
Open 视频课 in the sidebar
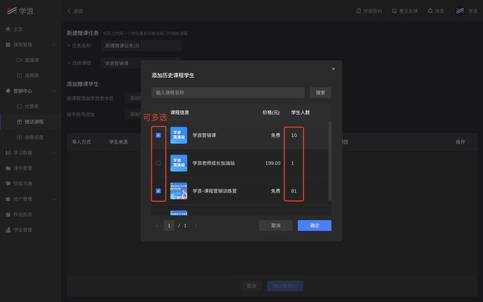[32, 75]
